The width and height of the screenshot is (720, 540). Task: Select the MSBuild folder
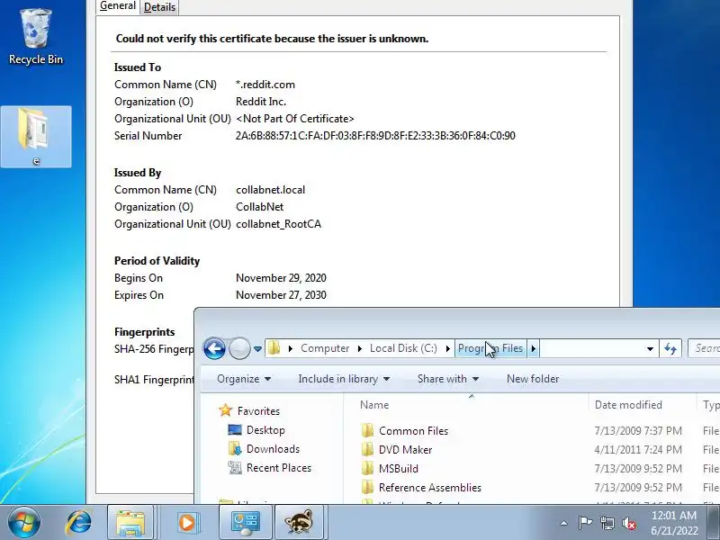(399, 468)
